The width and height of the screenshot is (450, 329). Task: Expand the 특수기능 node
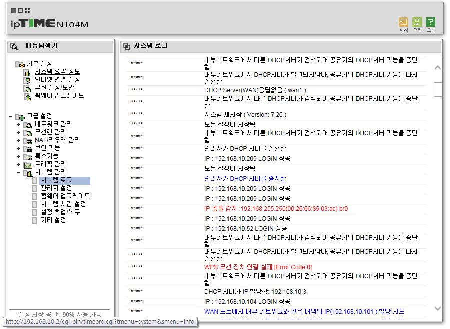point(19,157)
